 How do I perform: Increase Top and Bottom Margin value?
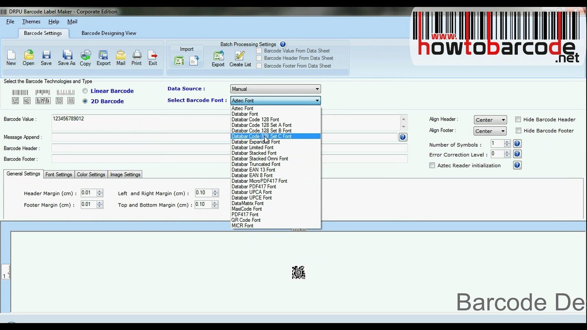215,203
